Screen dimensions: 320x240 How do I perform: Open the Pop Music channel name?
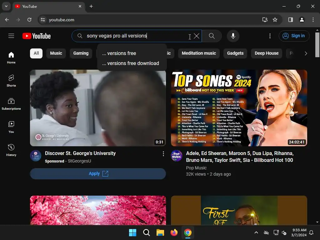[x=196, y=168]
